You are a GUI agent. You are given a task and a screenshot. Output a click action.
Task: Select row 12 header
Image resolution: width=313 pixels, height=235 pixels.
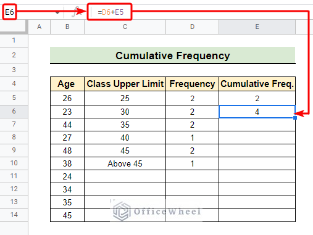pos(14,189)
